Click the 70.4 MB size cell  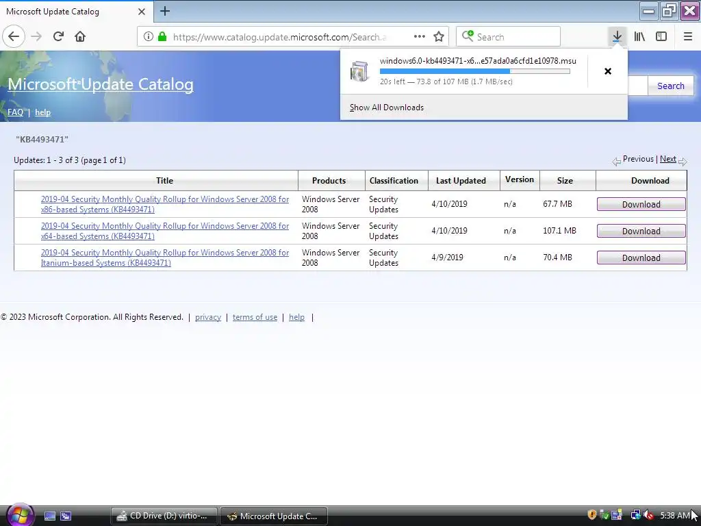click(x=557, y=258)
